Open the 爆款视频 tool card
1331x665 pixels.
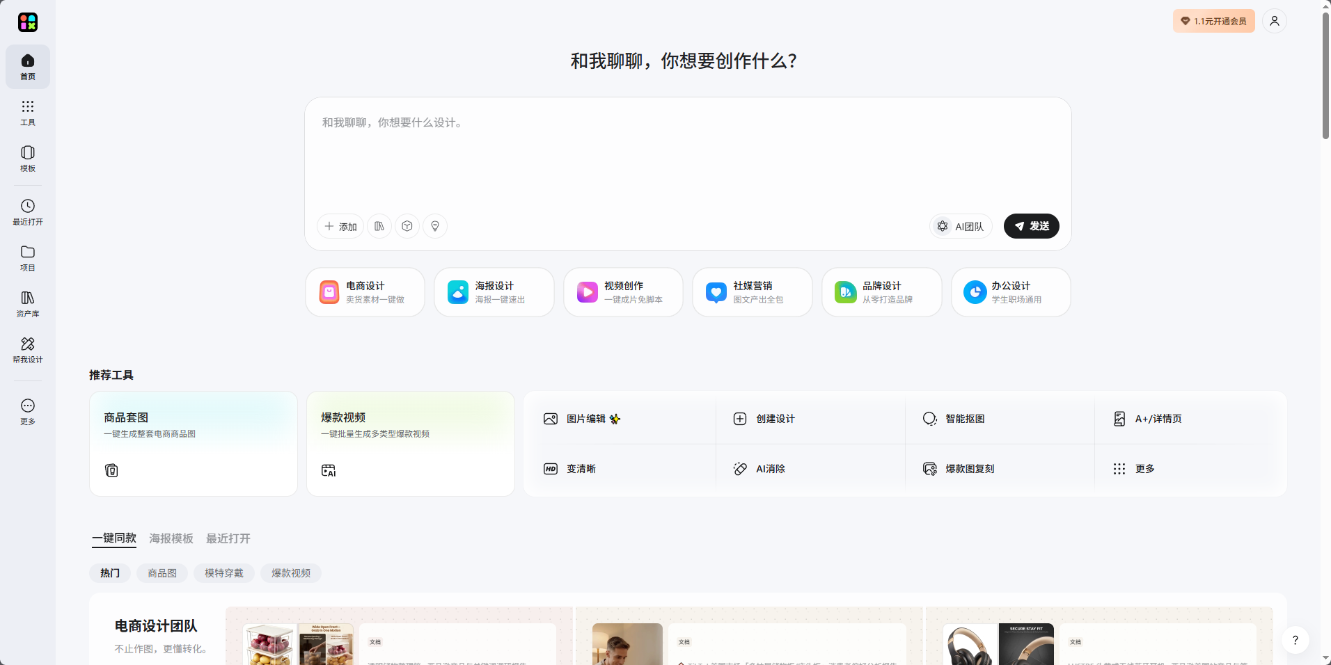411,444
